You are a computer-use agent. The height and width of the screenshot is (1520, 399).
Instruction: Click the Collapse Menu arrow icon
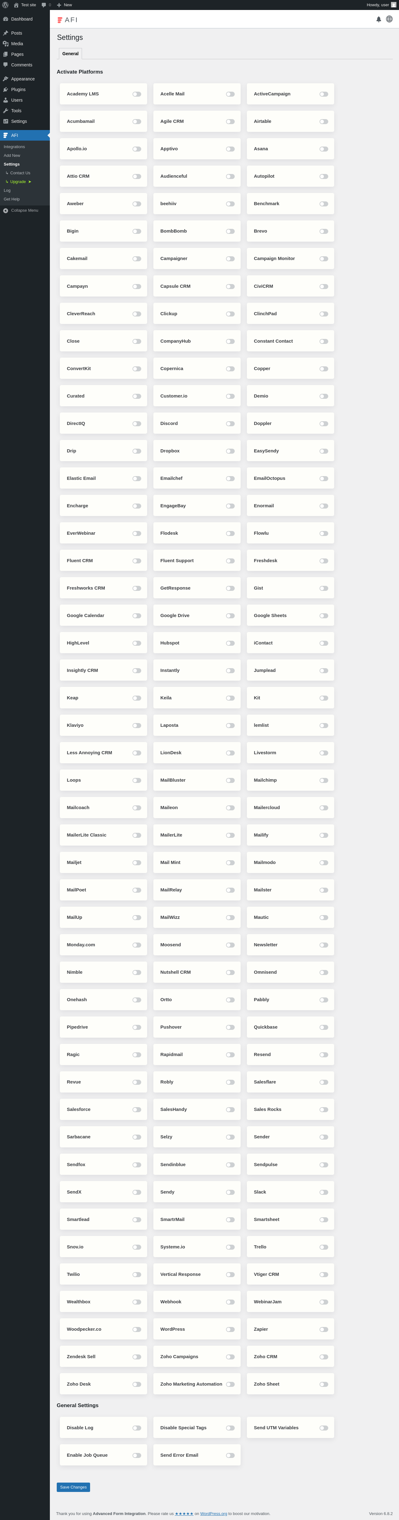[x=6, y=211]
